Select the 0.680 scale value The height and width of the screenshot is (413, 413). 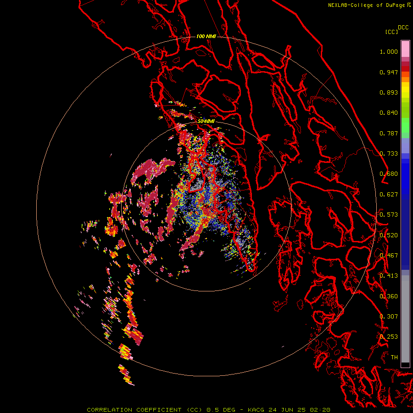coord(389,174)
